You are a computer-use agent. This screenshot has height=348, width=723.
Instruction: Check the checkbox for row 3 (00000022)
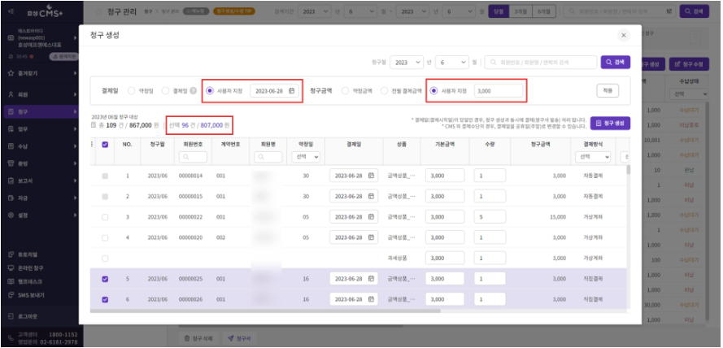[105, 216]
